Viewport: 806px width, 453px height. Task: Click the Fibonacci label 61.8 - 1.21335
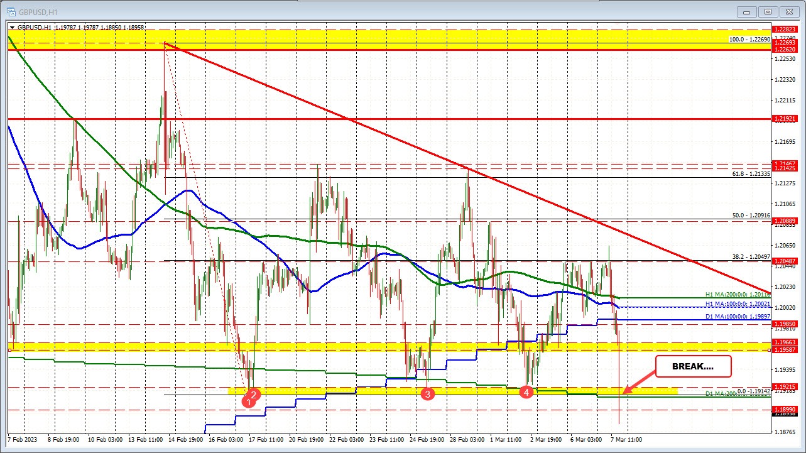(x=751, y=174)
